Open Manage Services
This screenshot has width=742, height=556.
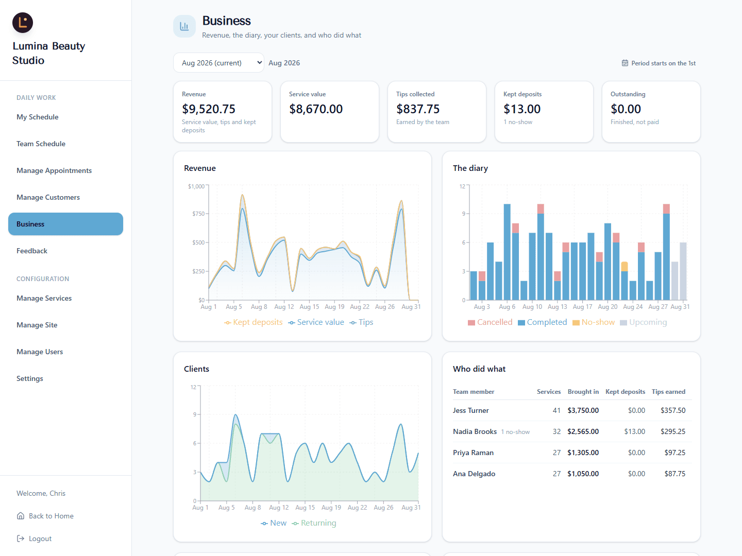(x=65, y=298)
